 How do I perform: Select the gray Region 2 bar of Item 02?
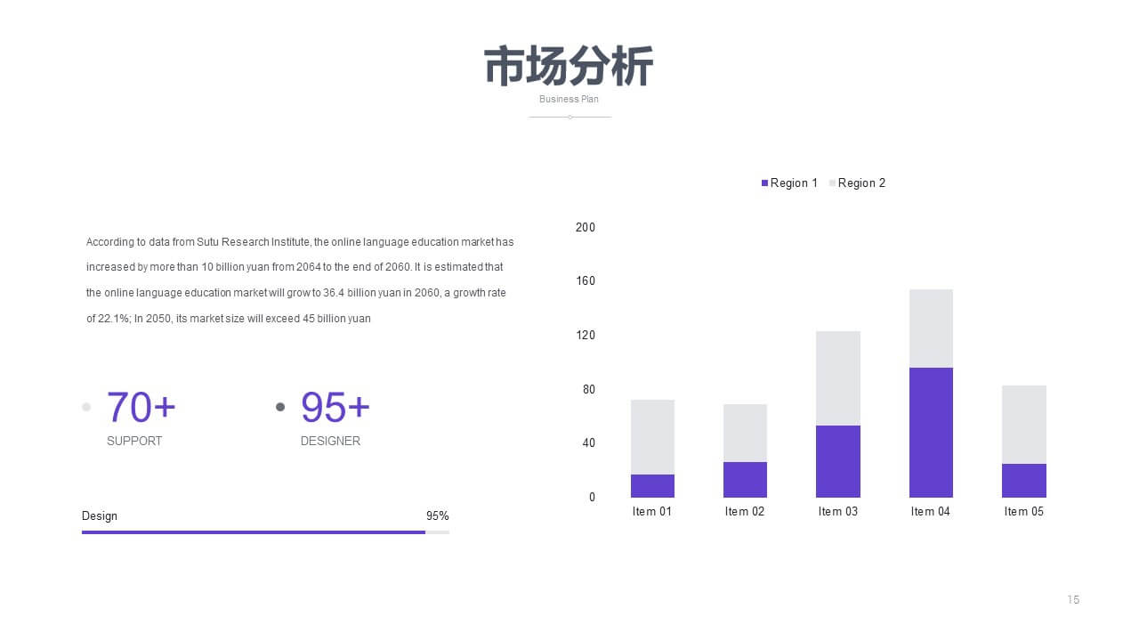(x=745, y=434)
